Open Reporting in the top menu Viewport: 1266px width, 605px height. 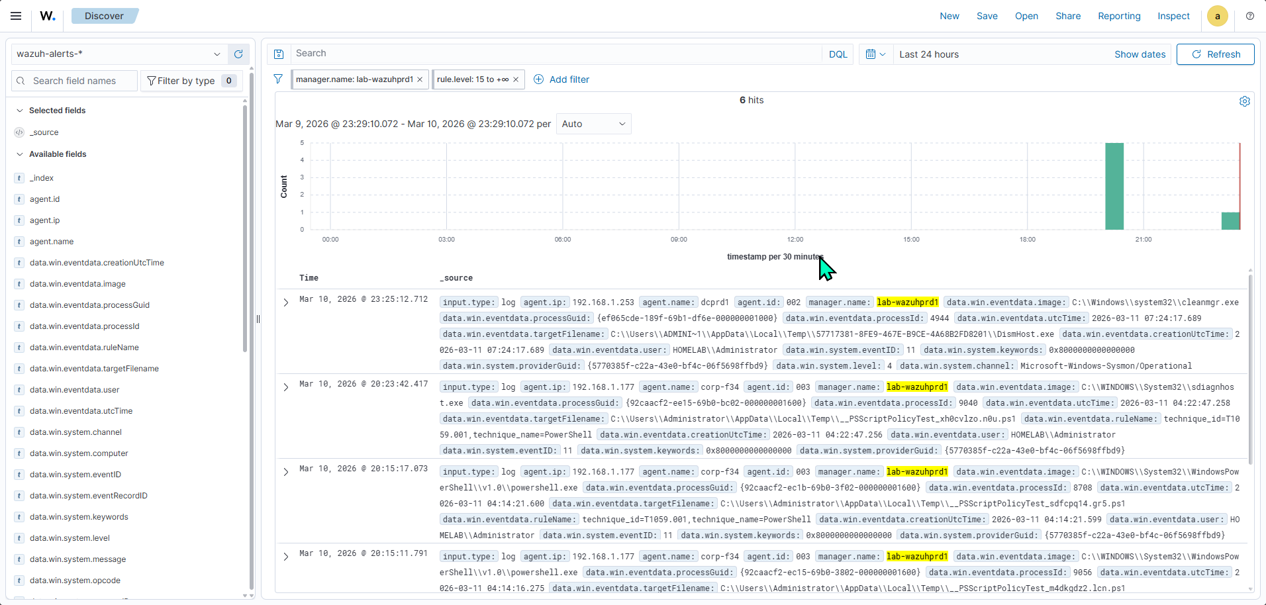click(1119, 16)
